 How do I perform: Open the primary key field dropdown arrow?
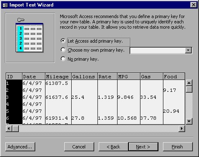tap(188, 50)
